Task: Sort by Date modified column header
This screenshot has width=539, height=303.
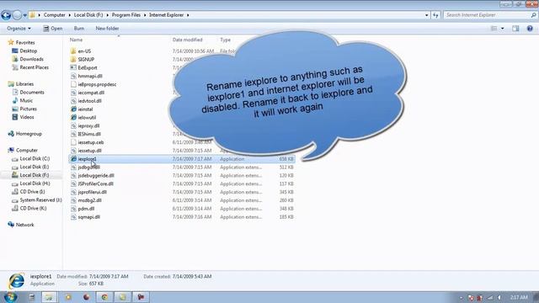Action: tap(187, 40)
